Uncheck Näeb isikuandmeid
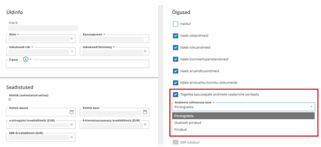321x147 pixels. tap(176, 48)
